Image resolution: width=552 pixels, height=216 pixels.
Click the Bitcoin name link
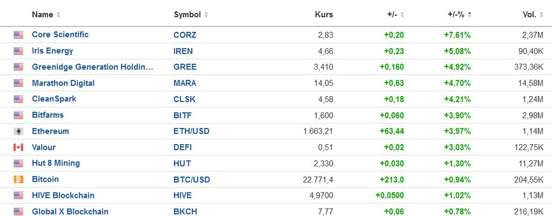point(45,179)
